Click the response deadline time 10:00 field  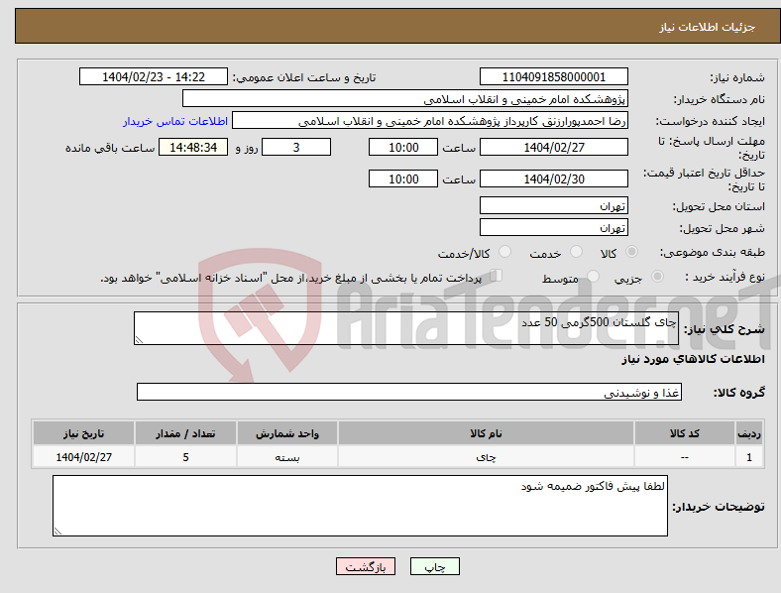pyautogui.click(x=403, y=147)
